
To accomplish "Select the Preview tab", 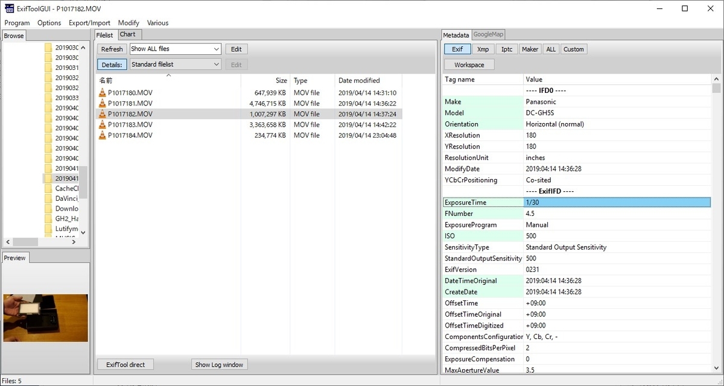I will [15, 258].
